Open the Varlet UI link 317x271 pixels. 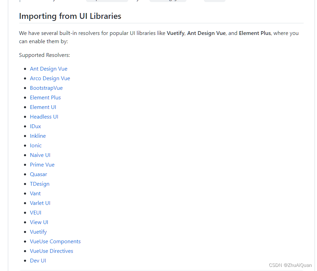point(40,203)
